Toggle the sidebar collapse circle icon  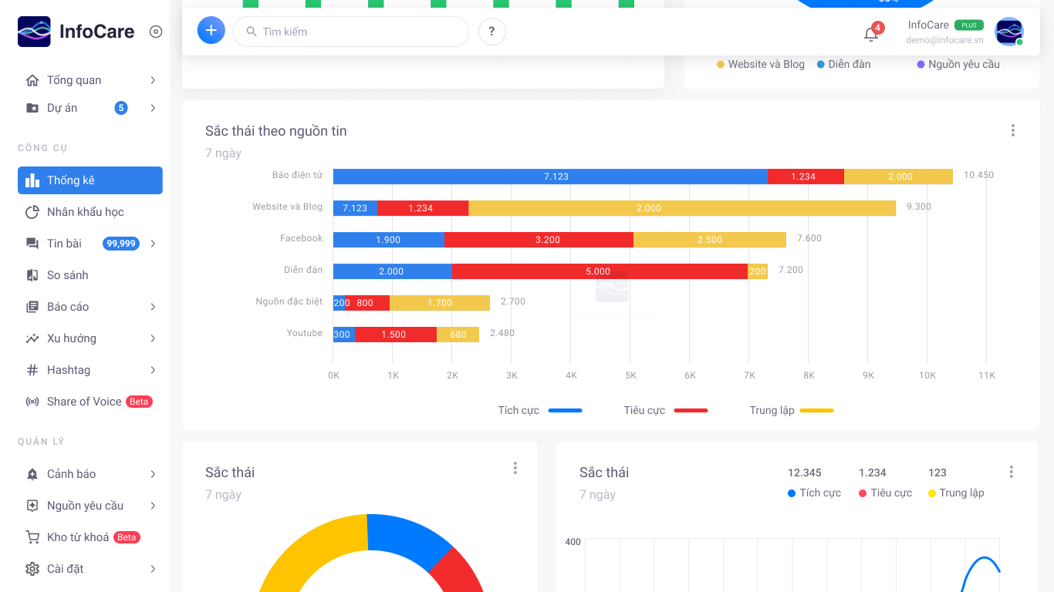click(156, 32)
